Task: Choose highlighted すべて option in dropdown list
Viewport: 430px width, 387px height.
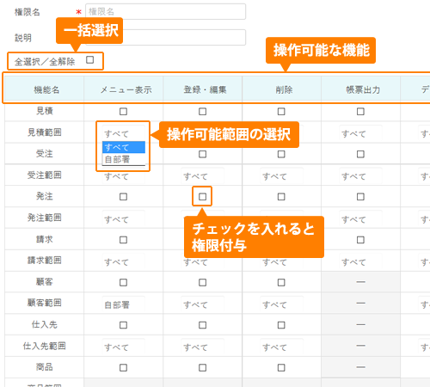Action: (124, 147)
